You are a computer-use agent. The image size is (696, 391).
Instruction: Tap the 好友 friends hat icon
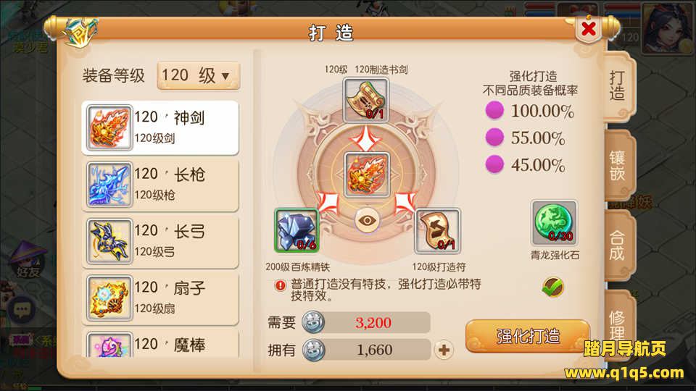pyautogui.click(x=28, y=260)
